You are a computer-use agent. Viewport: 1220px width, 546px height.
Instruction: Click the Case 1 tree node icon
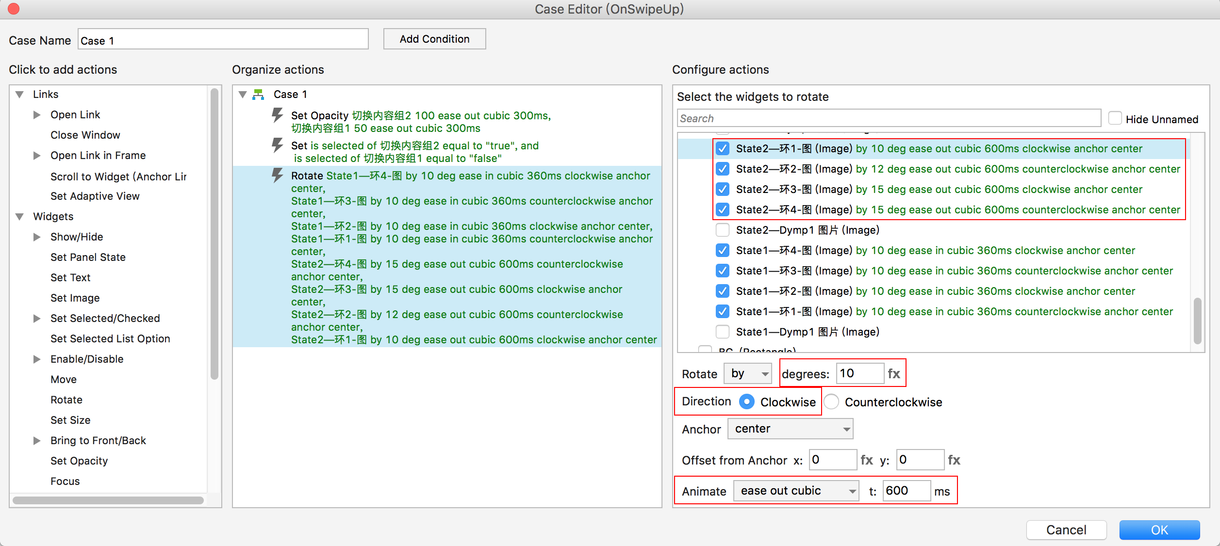click(258, 95)
